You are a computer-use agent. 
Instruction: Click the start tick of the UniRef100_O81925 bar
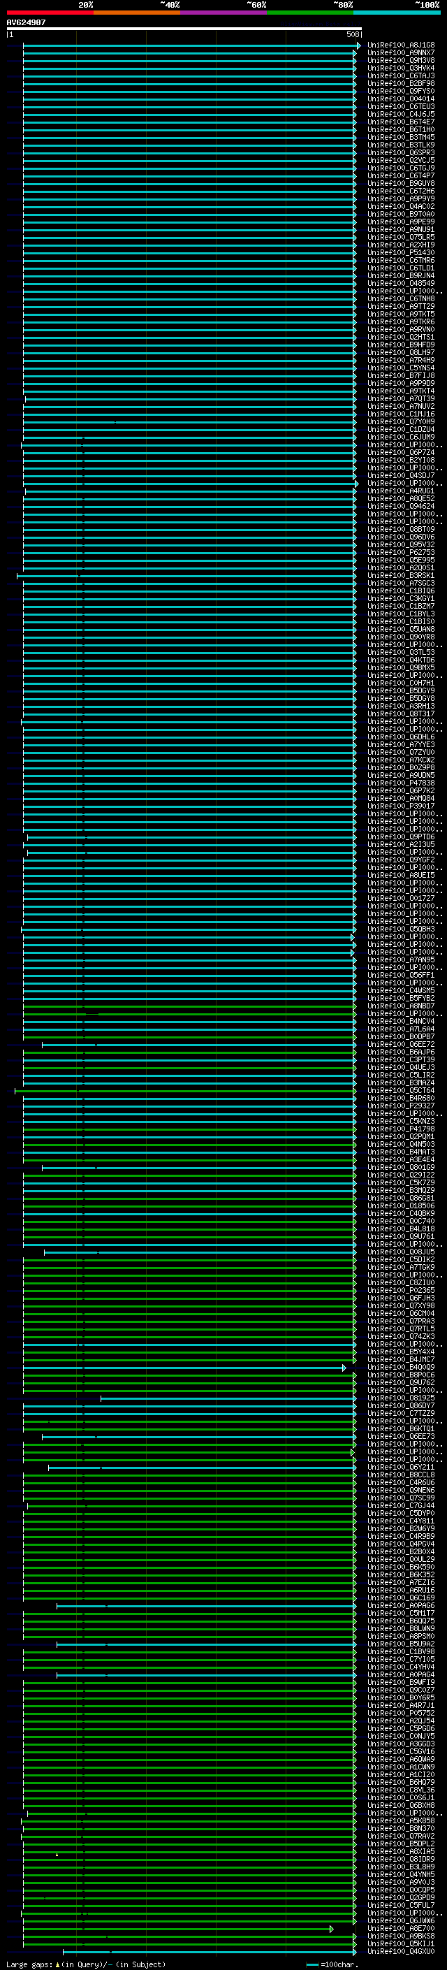point(101,1398)
